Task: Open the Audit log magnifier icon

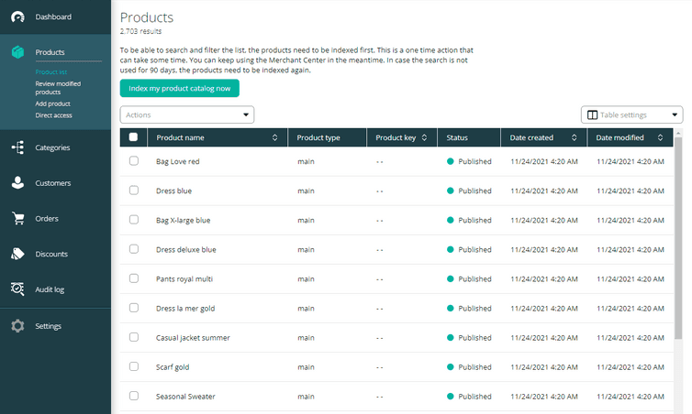Action: pyautogui.click(x=17, y=289)
